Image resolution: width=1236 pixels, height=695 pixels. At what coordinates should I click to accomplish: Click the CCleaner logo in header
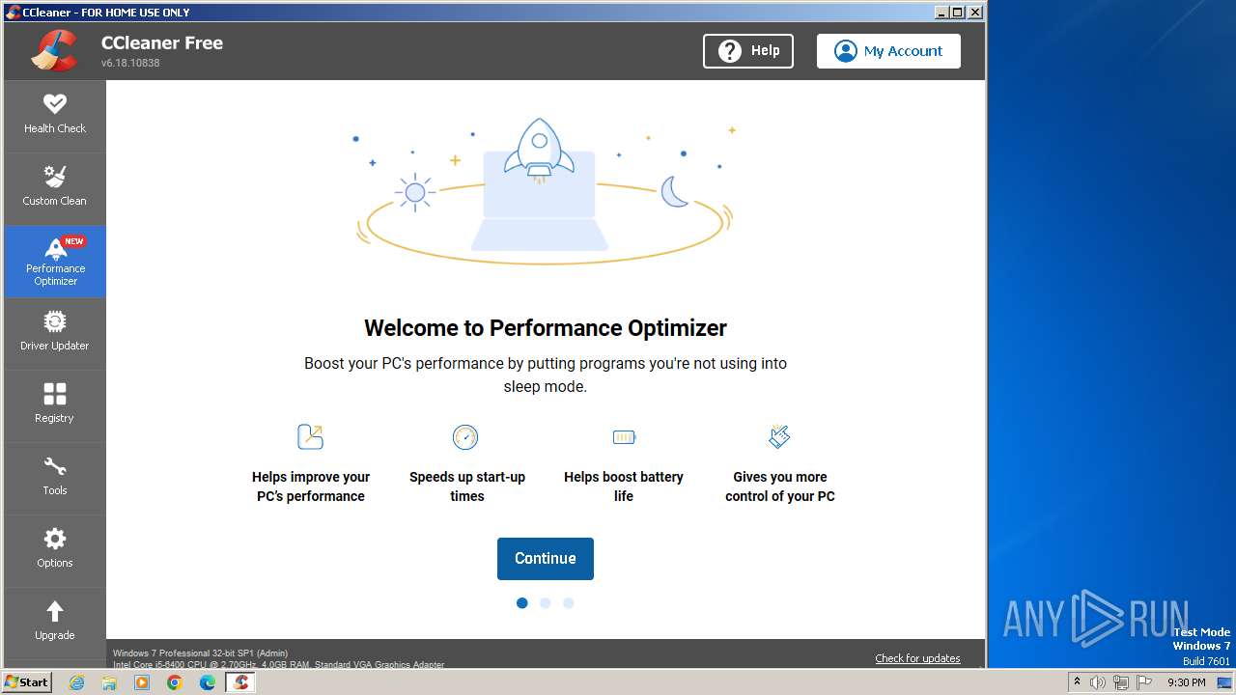[55, 50]
